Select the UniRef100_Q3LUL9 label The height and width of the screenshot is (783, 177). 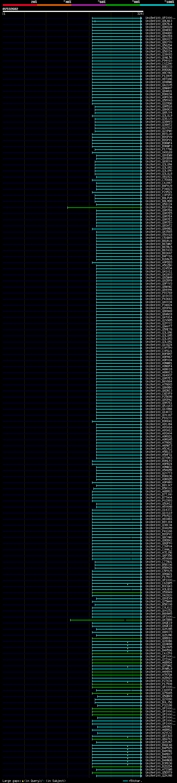158,116
